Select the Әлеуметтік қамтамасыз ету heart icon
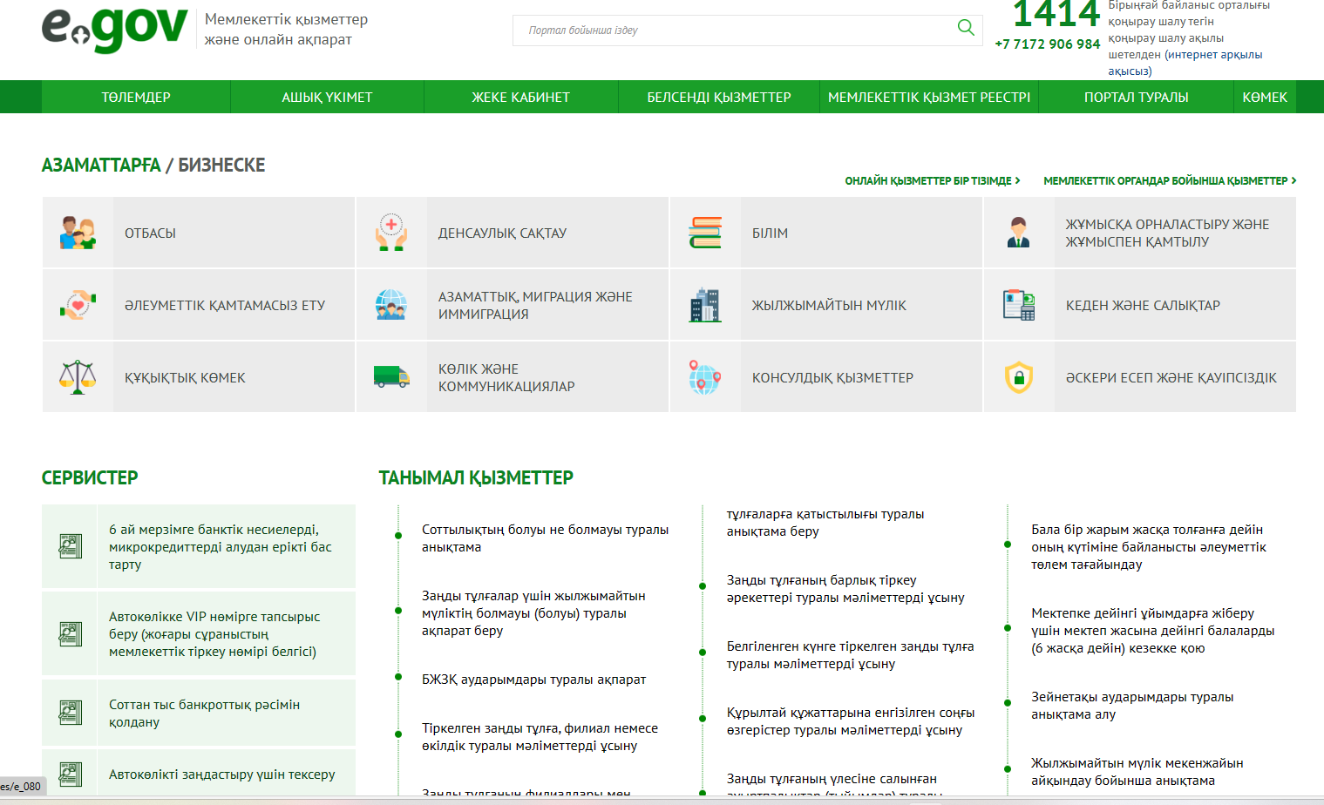 [x=78, y=305]
